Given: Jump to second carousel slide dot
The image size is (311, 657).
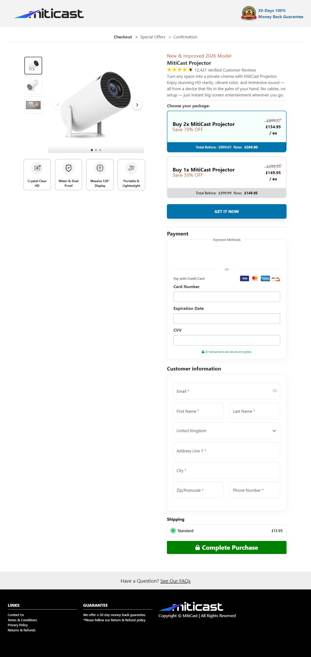Looking at the screenshot, I should (x=96, y=150).
